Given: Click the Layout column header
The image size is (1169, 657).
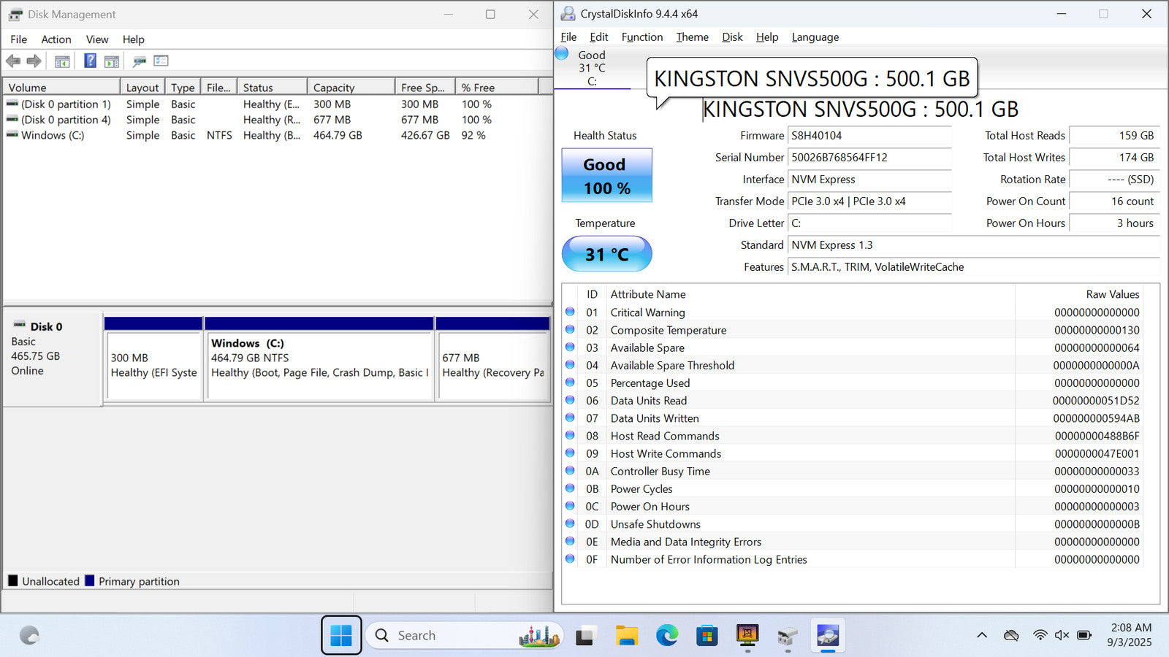Looking at the screenshot, I should [x=142, y=87].
